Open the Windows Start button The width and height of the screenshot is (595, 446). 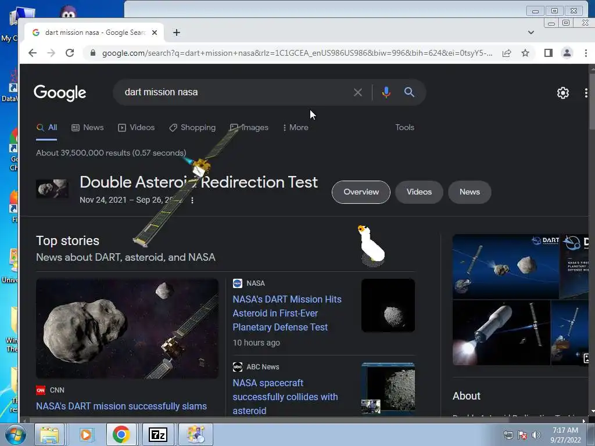[x=15, y=434]
